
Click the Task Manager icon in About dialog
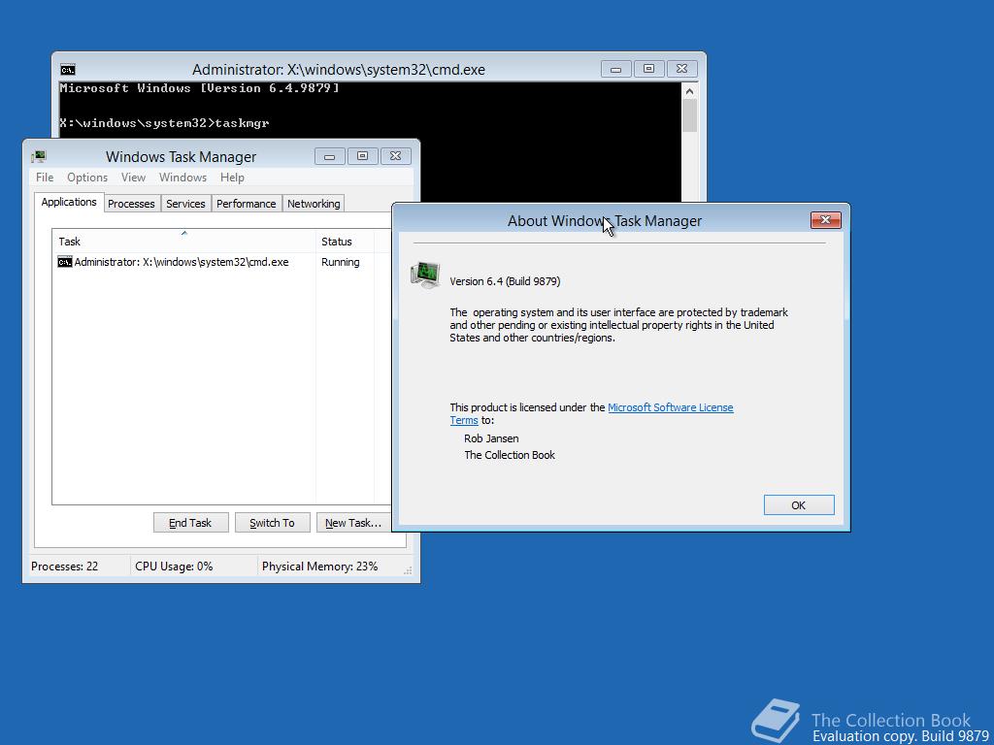(425, 275)
